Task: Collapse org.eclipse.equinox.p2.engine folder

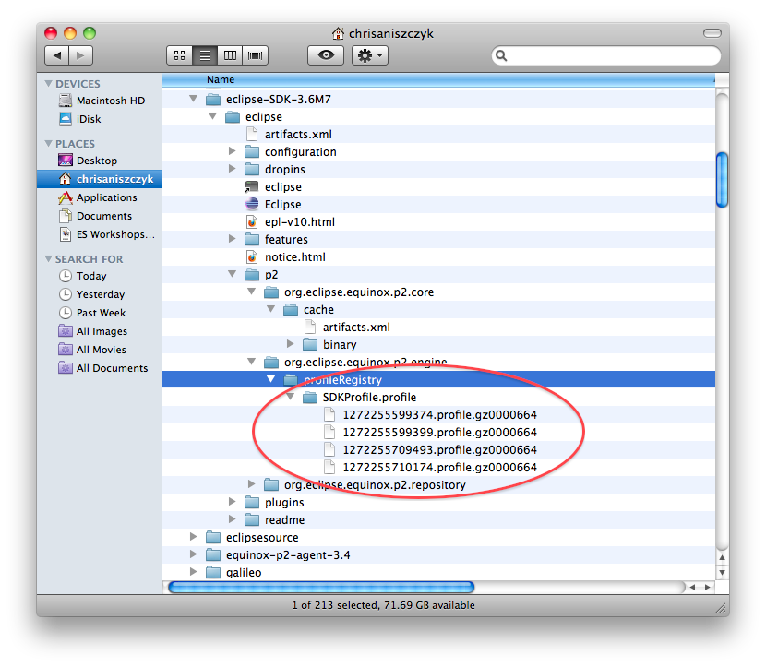Action: [252, 362]
